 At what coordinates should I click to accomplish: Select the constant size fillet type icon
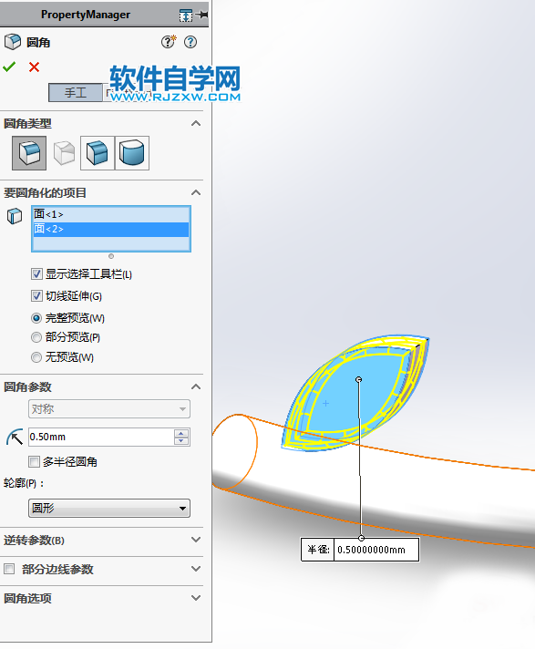pos(29,153)
